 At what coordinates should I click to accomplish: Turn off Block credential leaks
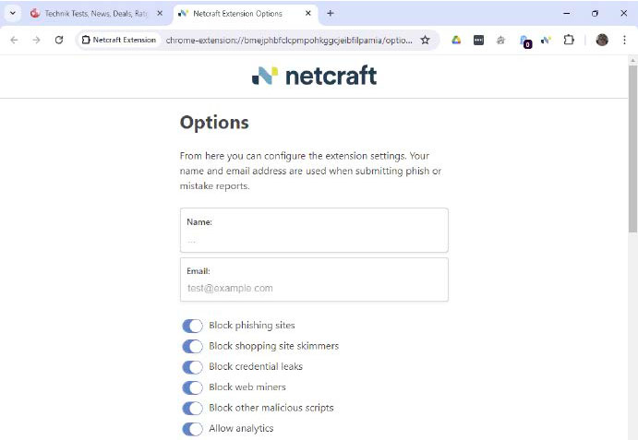click(192, 366)
